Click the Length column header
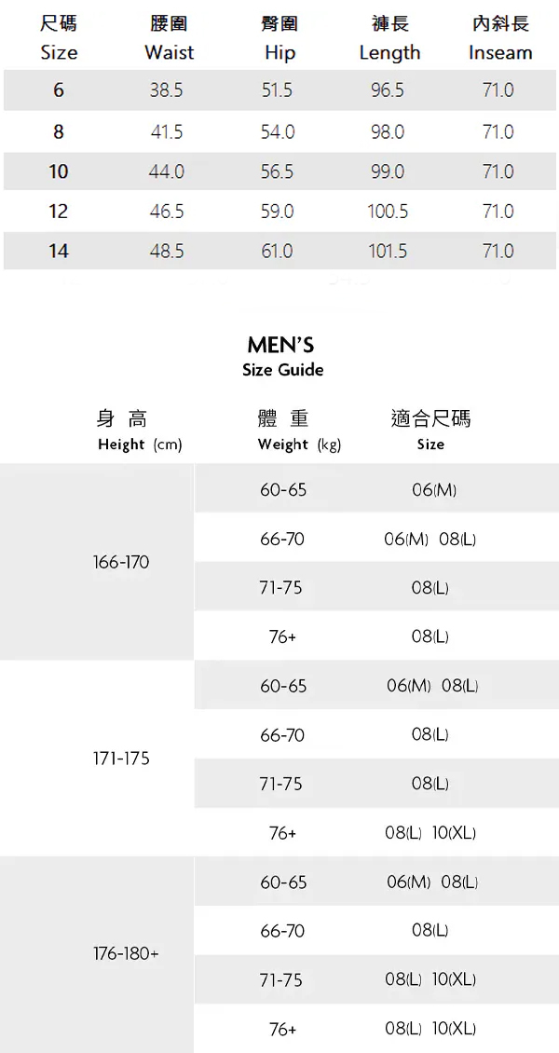 tap(389, 38)
